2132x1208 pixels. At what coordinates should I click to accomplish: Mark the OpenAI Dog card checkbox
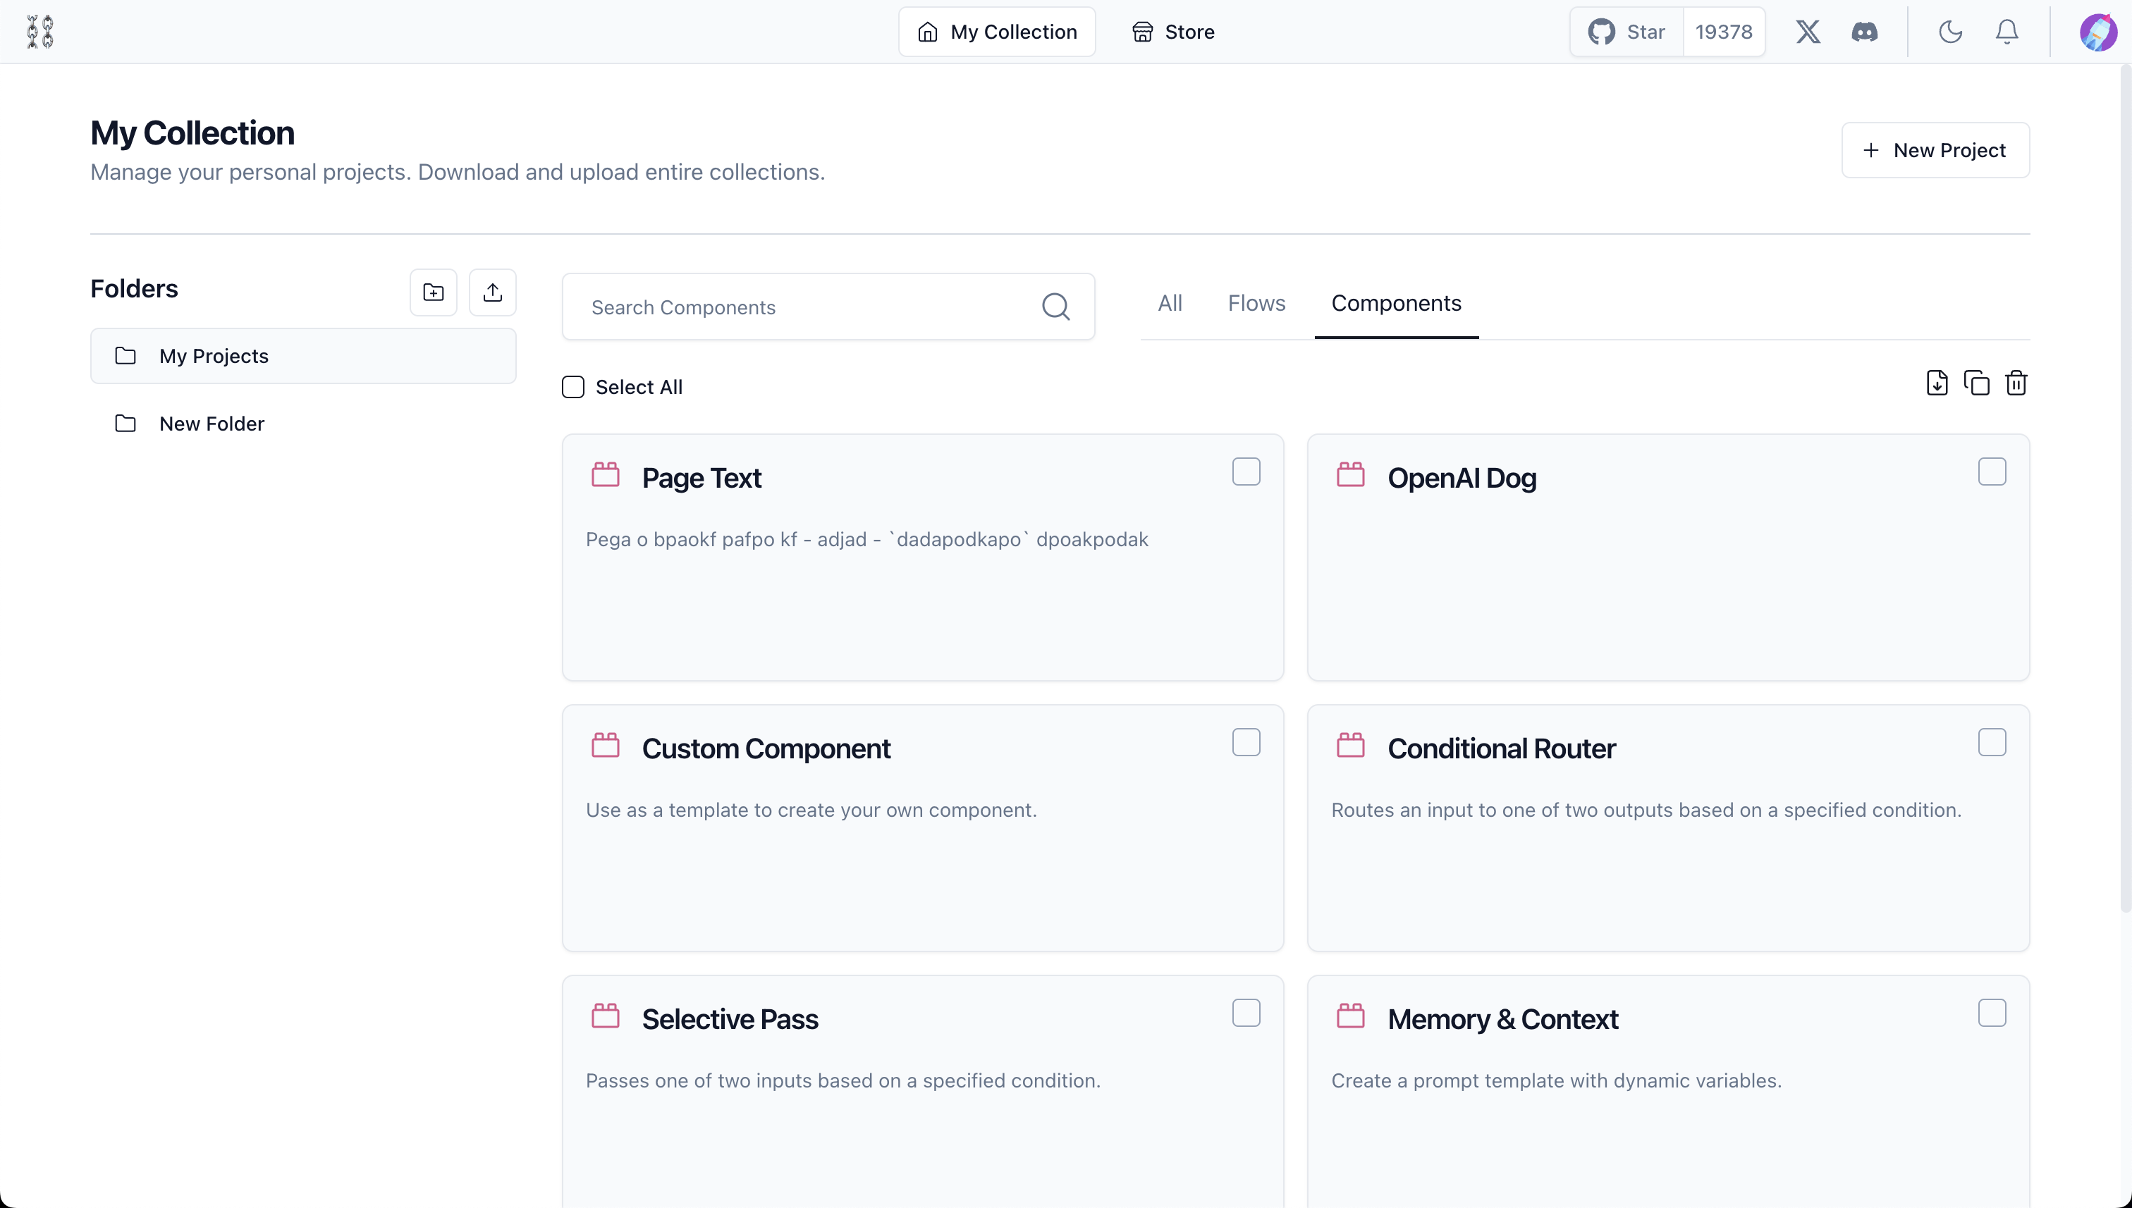1991,472
